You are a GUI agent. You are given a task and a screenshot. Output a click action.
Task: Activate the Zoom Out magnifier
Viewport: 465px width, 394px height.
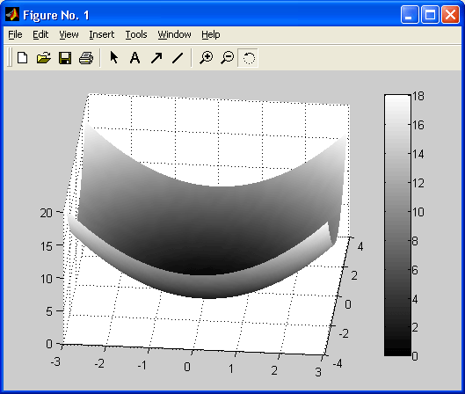pyautogui.click(x=228, y=57)
